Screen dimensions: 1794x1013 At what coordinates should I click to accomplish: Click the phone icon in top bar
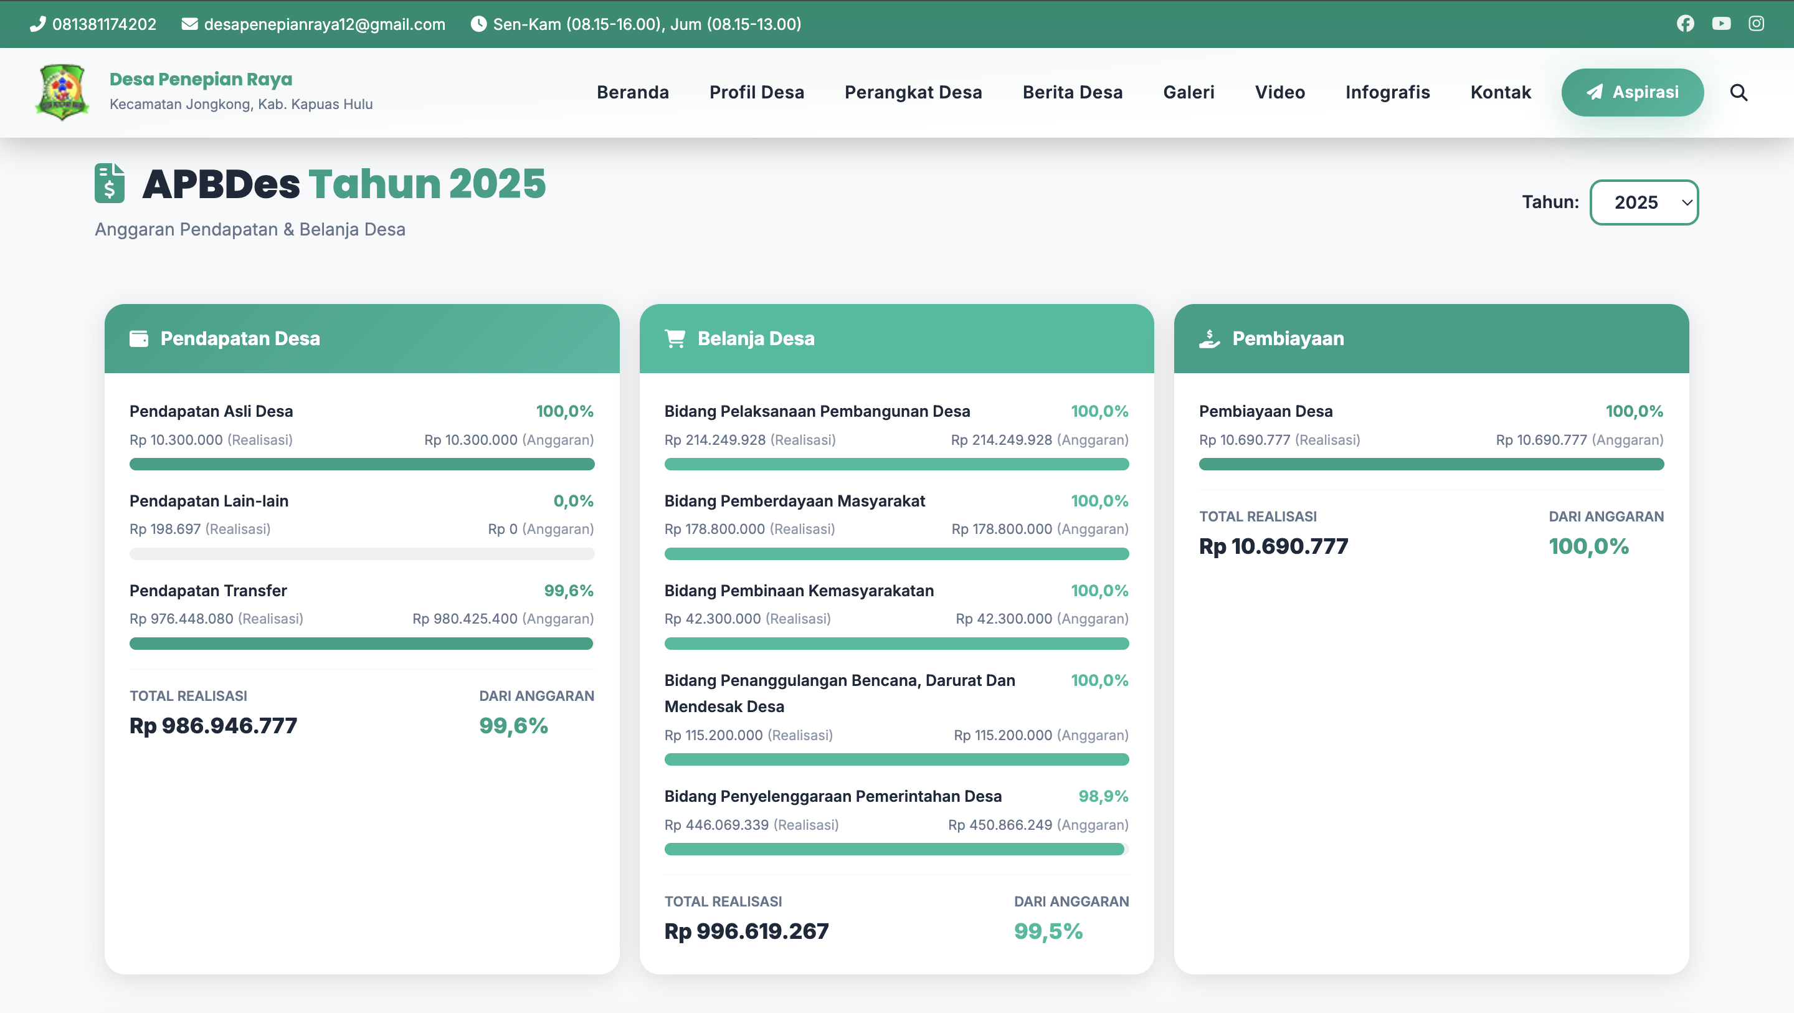37,24
